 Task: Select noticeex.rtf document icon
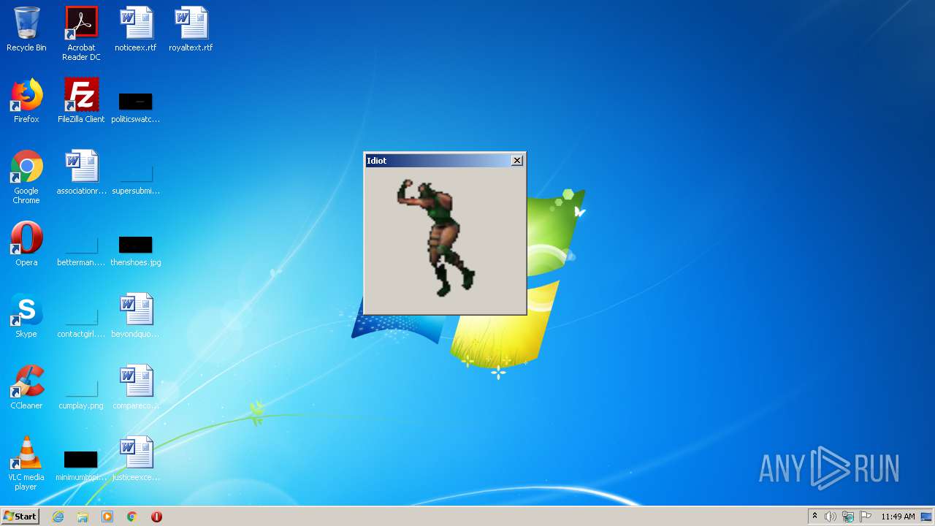tap(136, 29)
